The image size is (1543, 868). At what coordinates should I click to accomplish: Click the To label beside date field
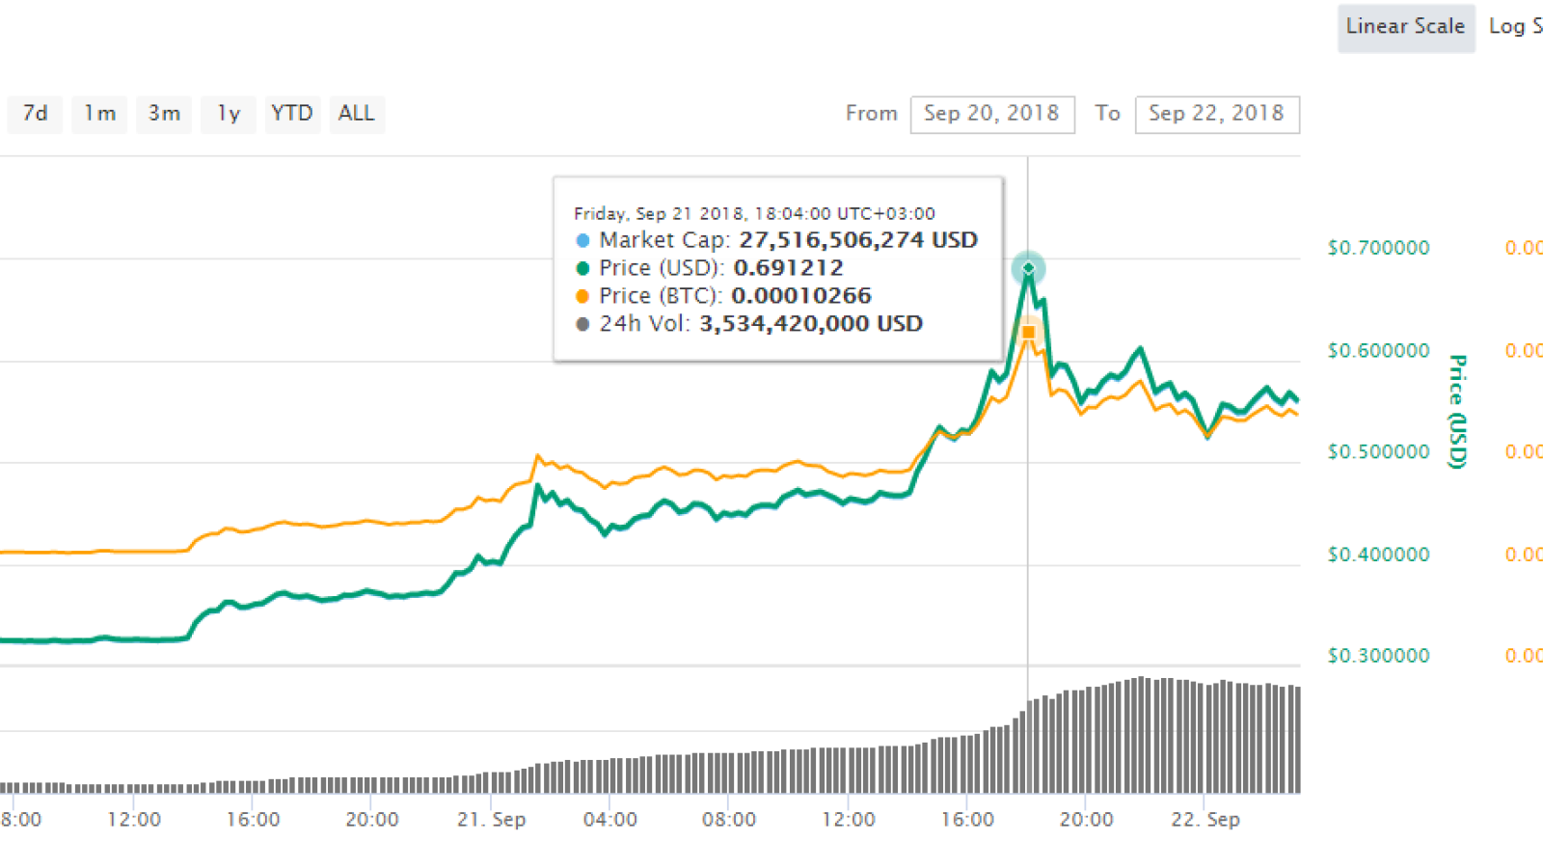pyautogui.click(x=1108, y=114)
